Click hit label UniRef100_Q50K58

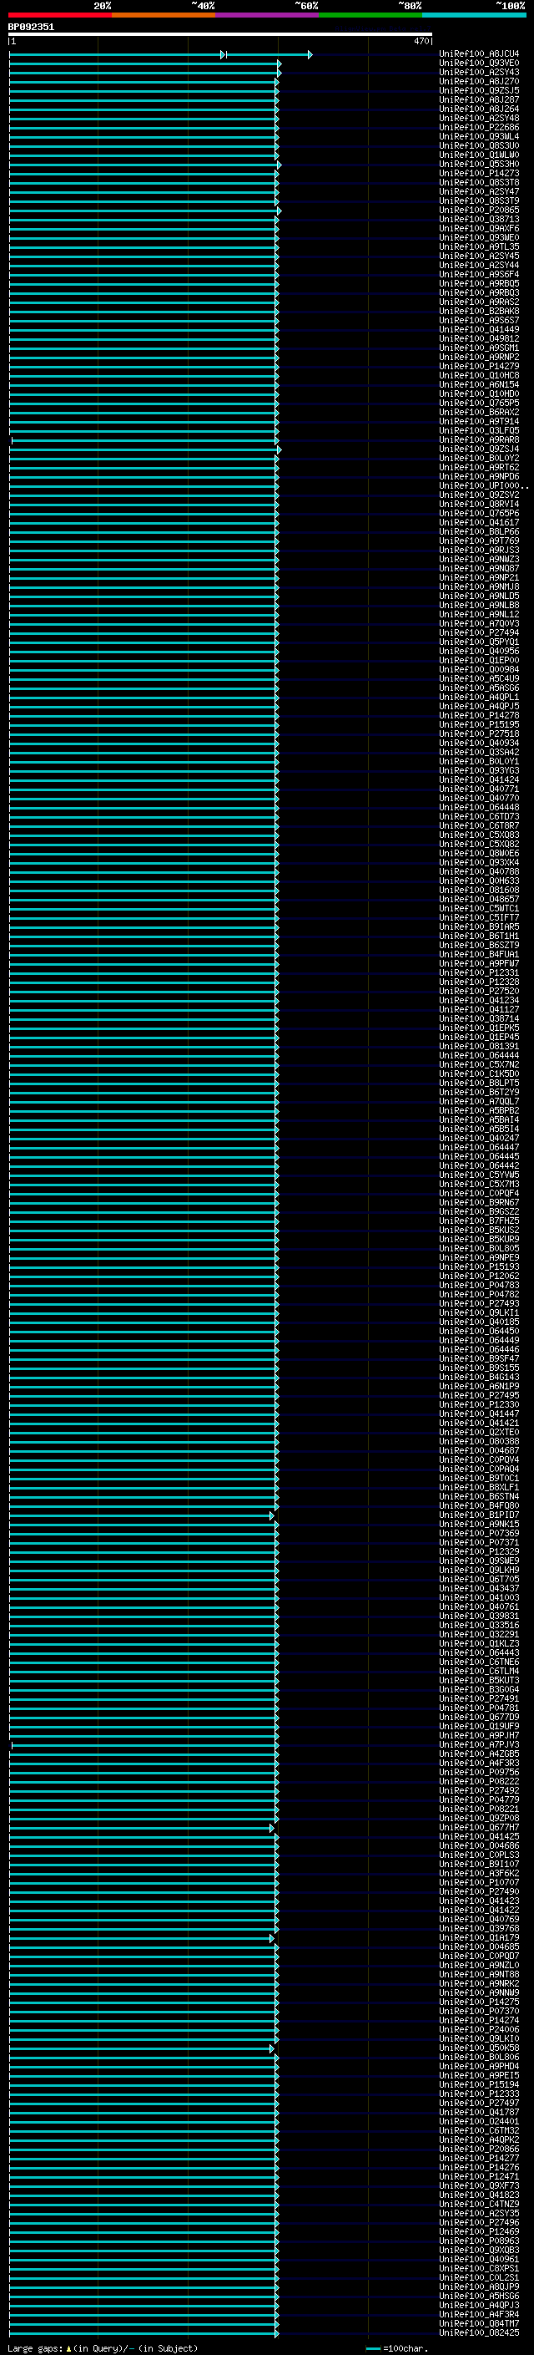(478, 2048)
